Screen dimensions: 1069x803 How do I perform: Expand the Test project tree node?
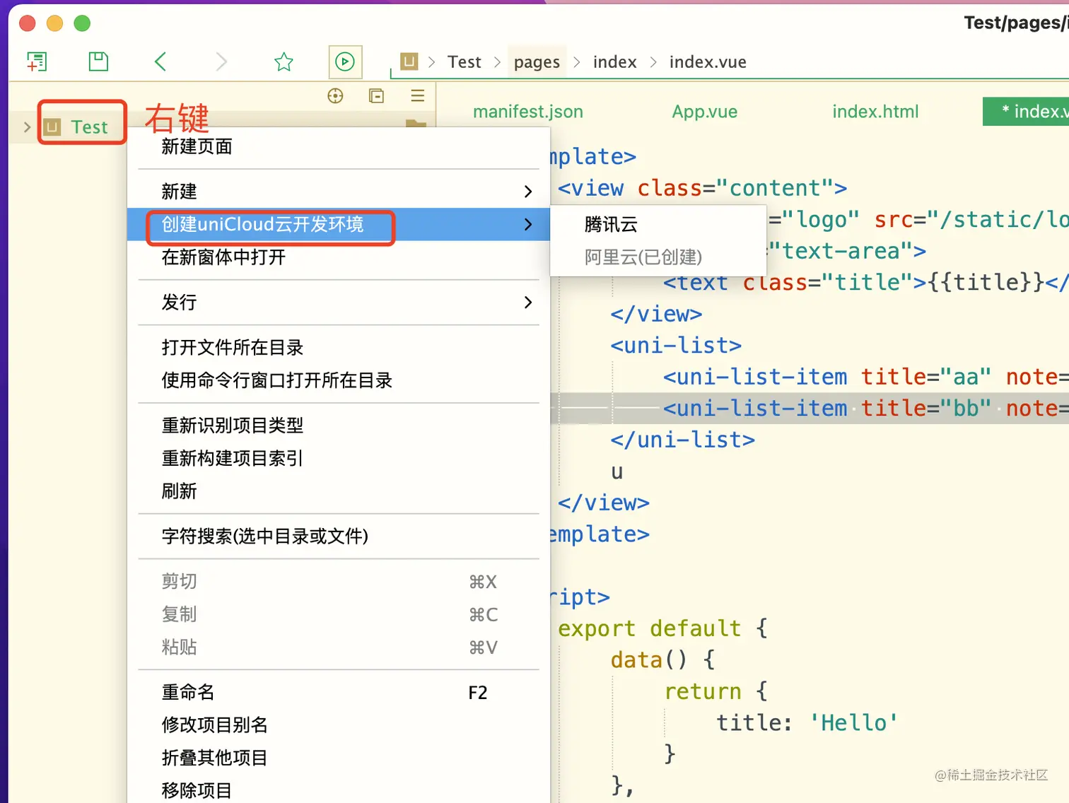point(27,127)
